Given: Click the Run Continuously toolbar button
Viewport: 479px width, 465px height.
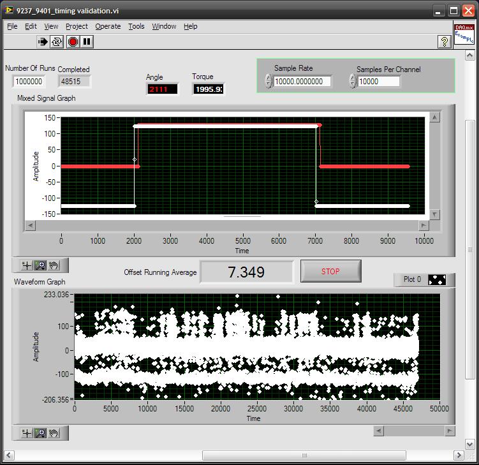Looking at the screenshot, I should [x=57, y=41].
